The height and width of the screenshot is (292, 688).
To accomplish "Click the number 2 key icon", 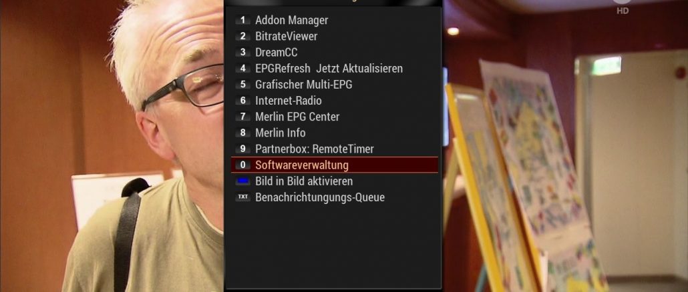I will tap(242, 37).
